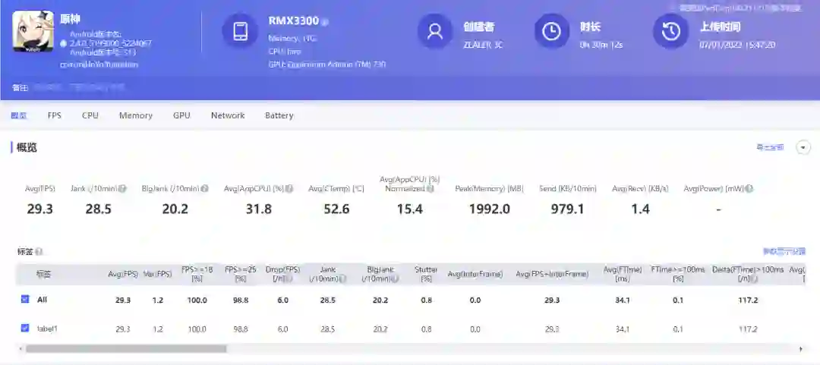Click the 6.0 Drop(FPS) value in label1 row
The width and height of the screenshot is (820, 365).
pos(283,329)
